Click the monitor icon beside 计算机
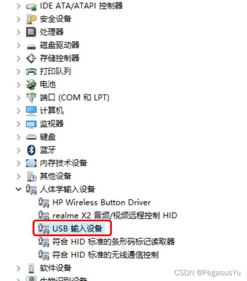Image resolution: width=247 pixels, height=281 pixels. click(31, 111)
